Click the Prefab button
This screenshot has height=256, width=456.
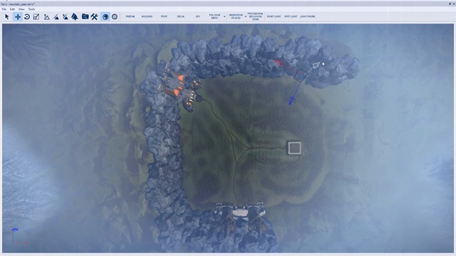click(130, 16)
